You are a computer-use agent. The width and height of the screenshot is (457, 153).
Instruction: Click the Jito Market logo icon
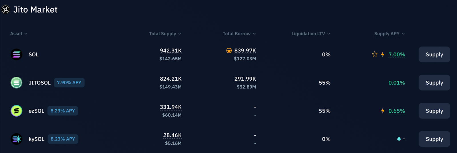click(5, 10)
